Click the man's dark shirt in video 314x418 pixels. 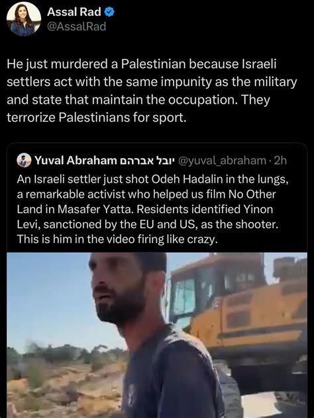(x=171, y=378)
